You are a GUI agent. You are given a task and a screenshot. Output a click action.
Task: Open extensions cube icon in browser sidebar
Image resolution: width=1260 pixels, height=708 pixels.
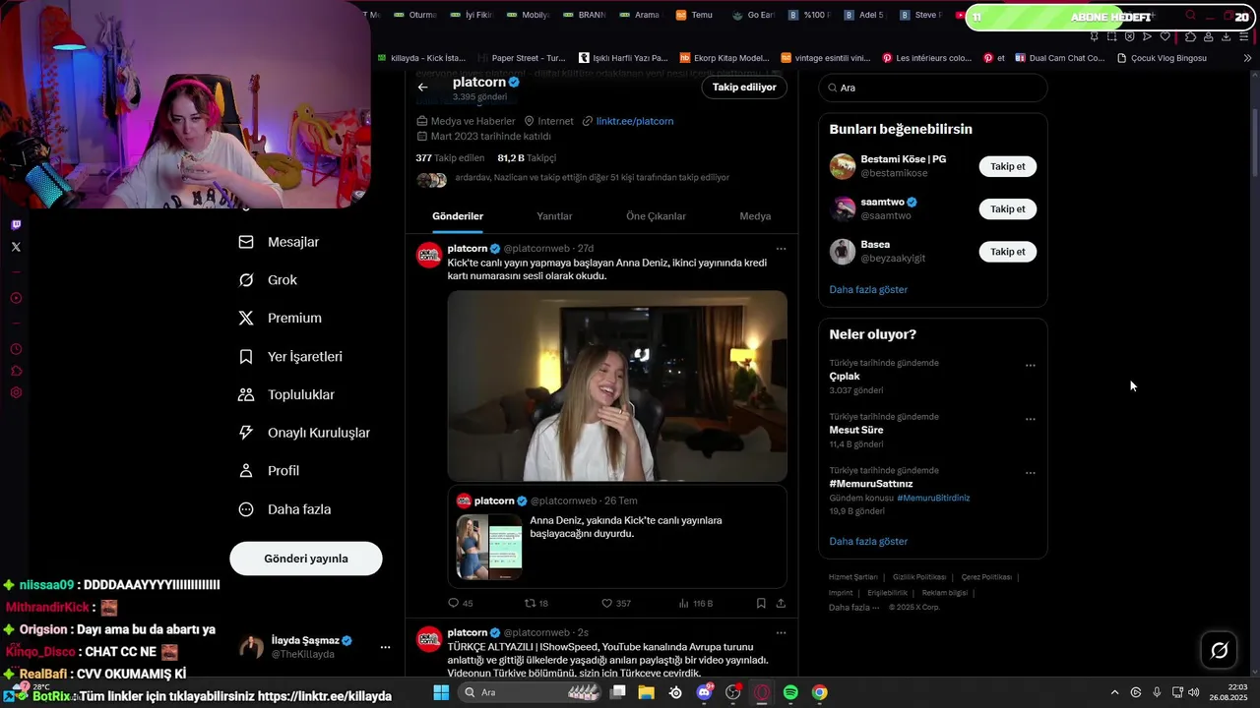pyautogui.click(x=16, y=371)
